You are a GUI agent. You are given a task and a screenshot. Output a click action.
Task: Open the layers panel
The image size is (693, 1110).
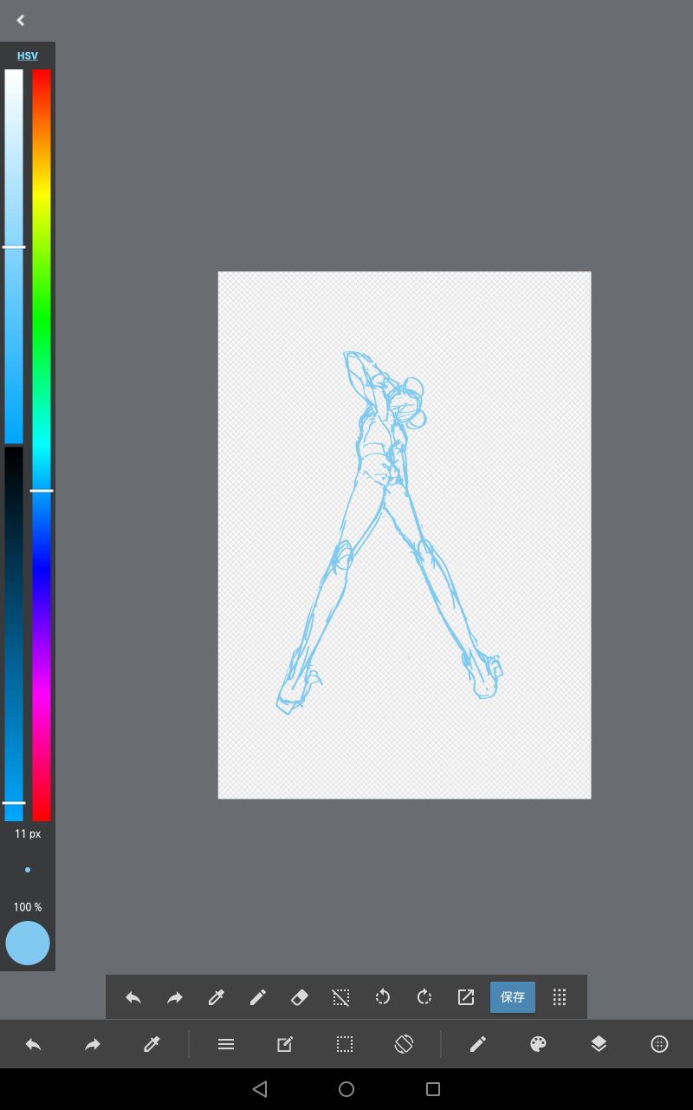(x=599, y=1044)
